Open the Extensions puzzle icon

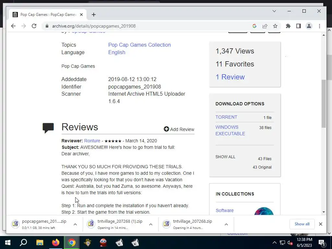coord(288,26)
